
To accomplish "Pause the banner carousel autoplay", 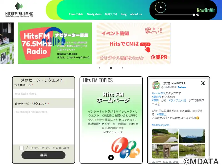I will click(111, 68).
